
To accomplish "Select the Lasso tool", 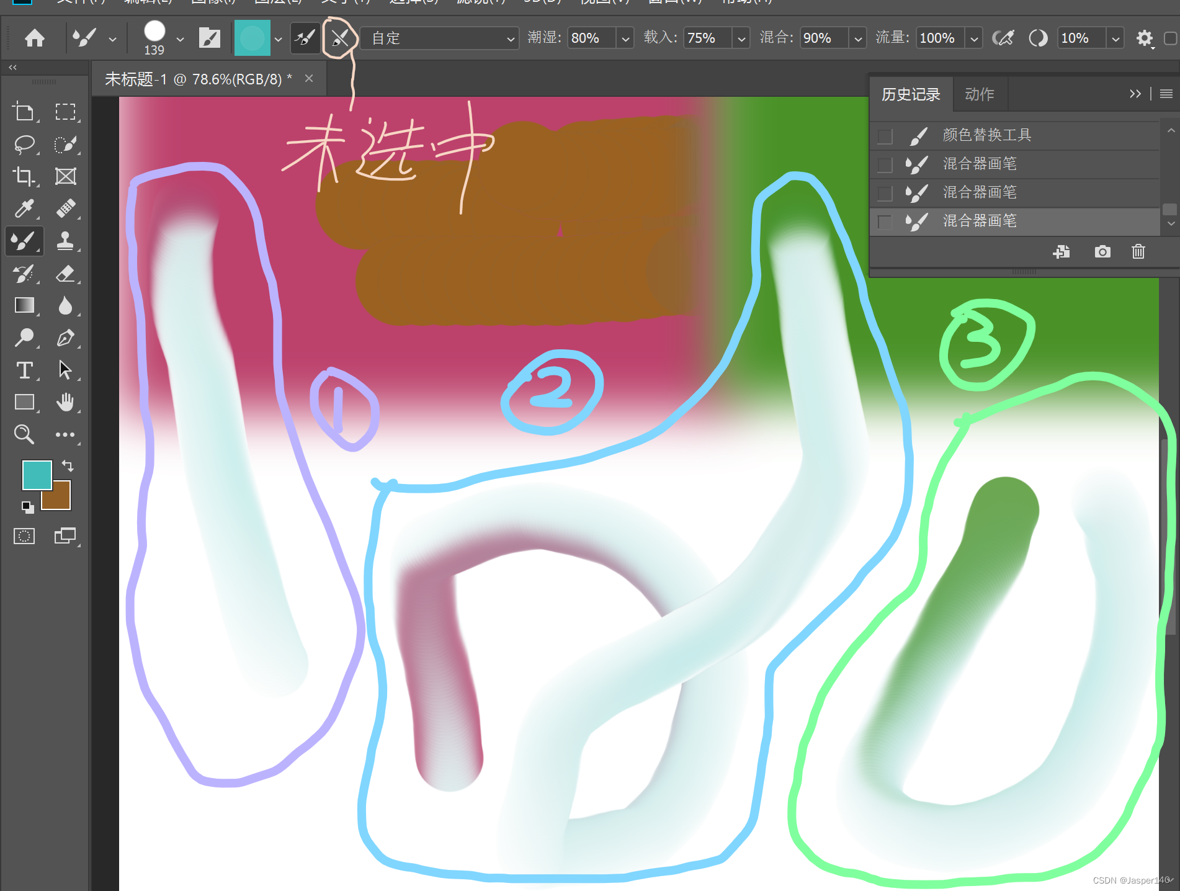I will point(25,145).
